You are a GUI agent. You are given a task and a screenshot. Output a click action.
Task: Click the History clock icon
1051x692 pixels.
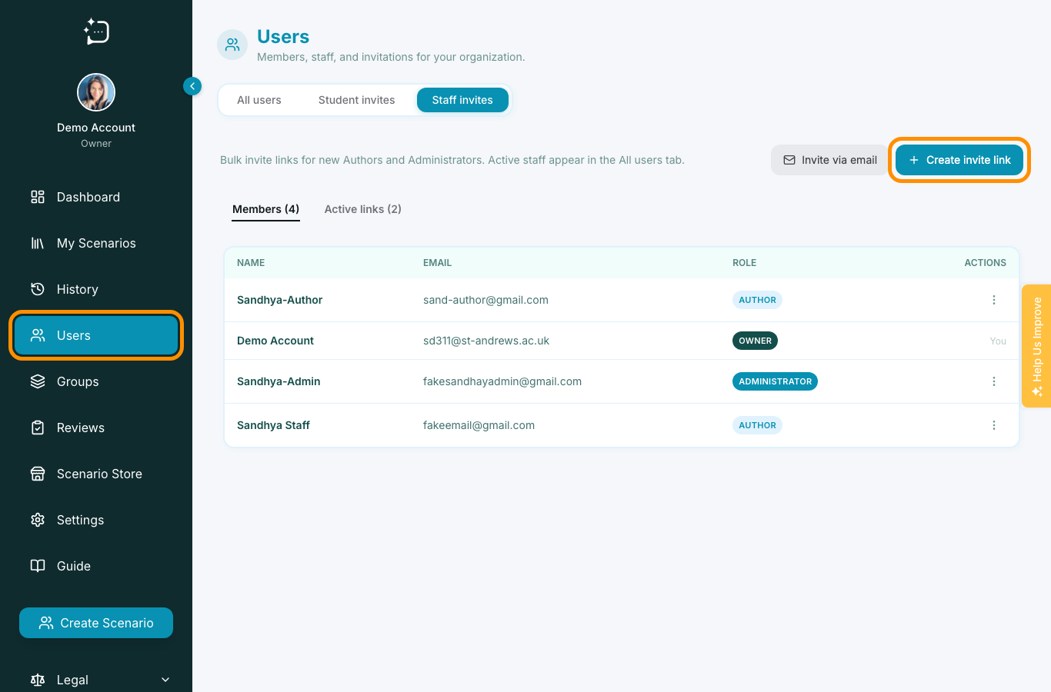pos(38,289)
